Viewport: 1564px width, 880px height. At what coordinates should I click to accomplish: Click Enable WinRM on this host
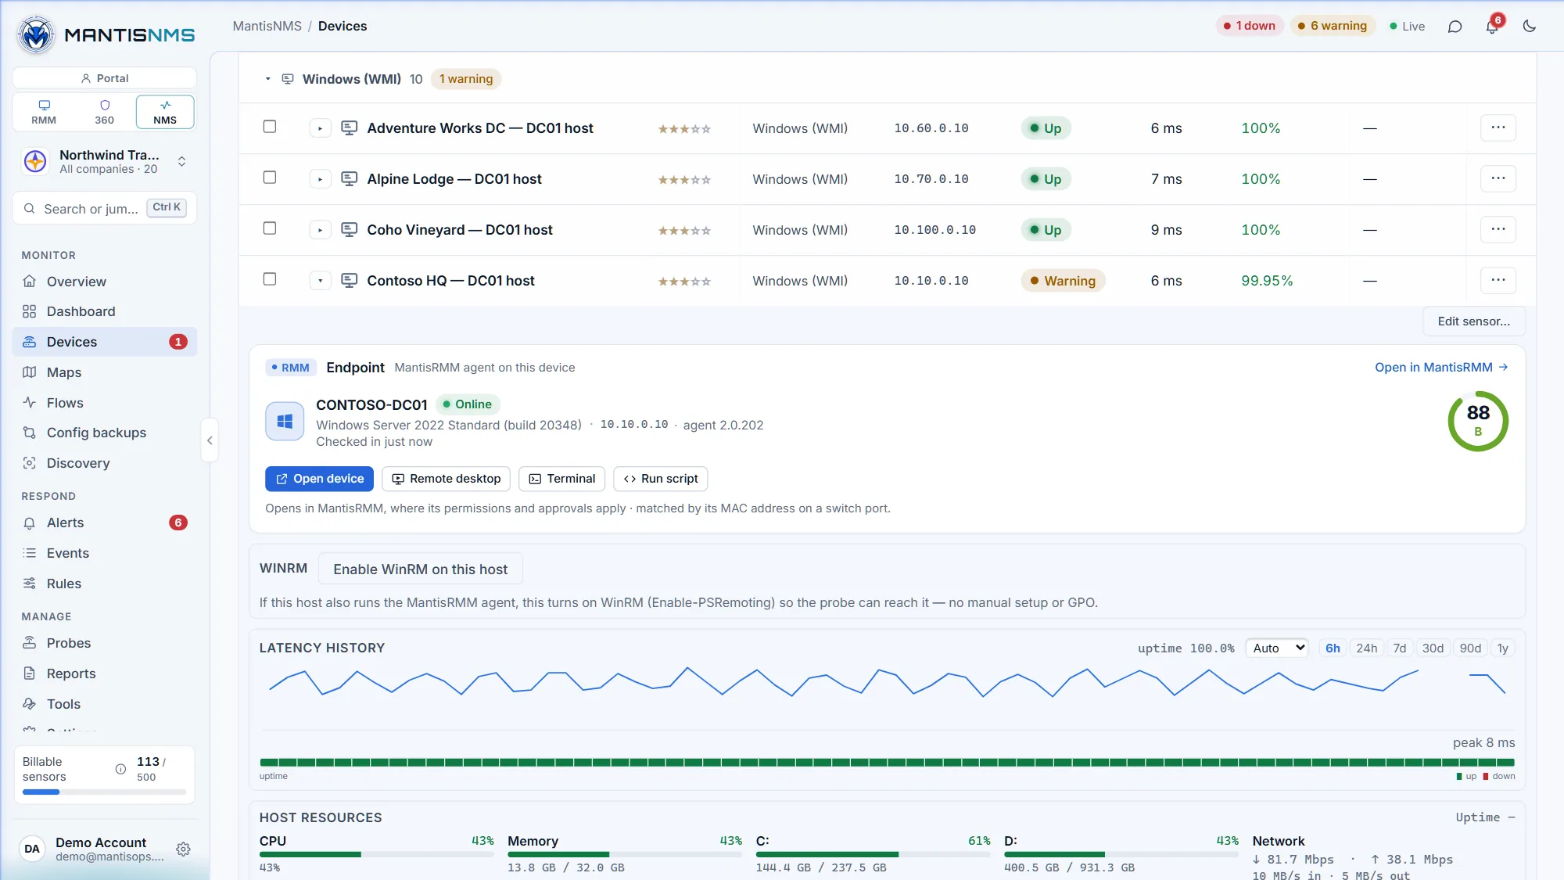420,569
